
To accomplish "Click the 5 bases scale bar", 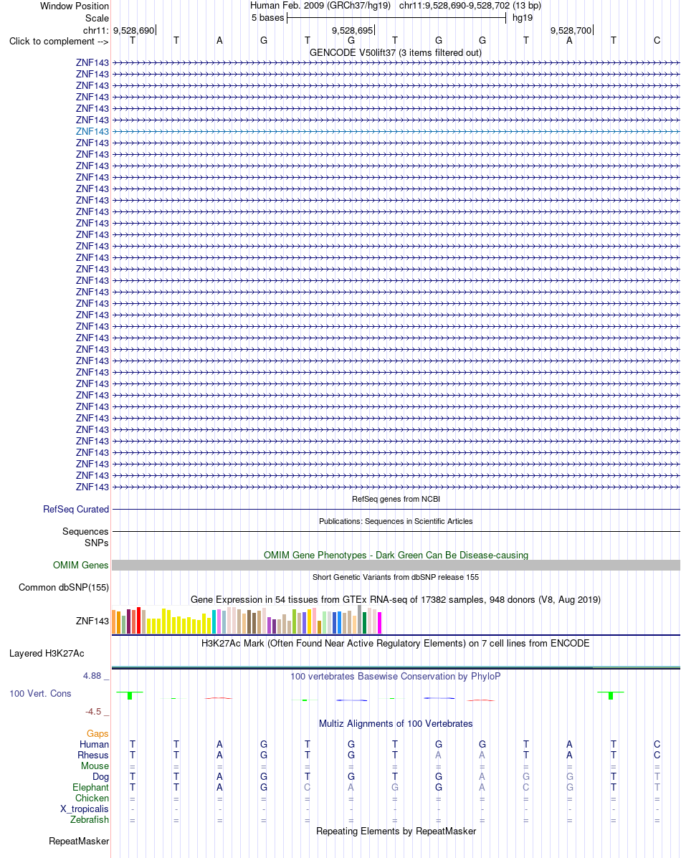I will (x=396, y=18).
